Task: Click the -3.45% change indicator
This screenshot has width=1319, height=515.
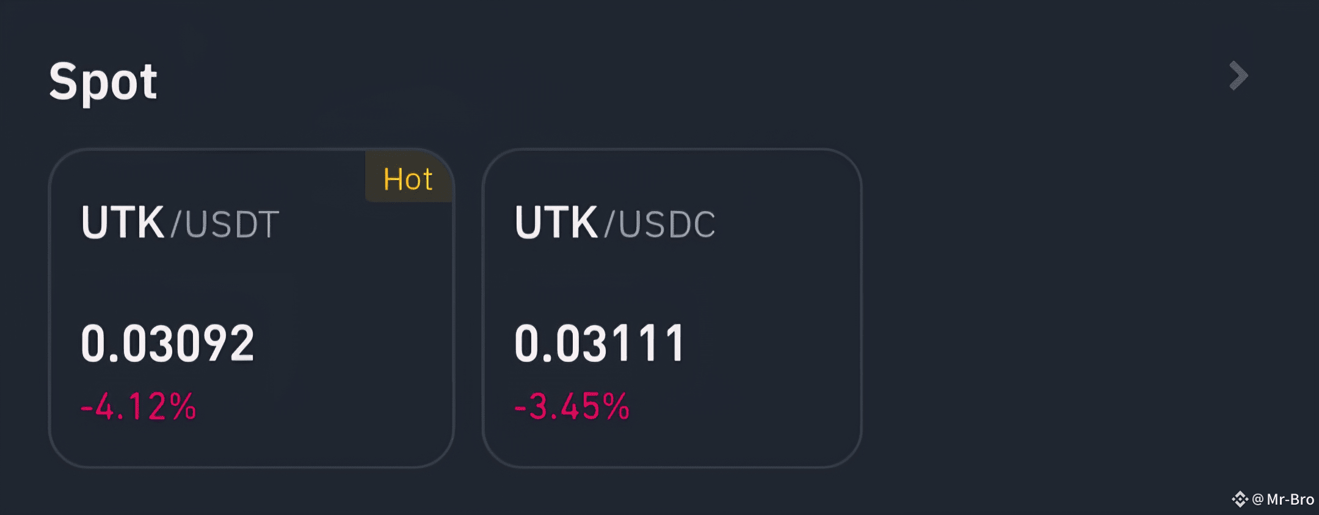Action: pyautogui.click(x=570, y=404)
